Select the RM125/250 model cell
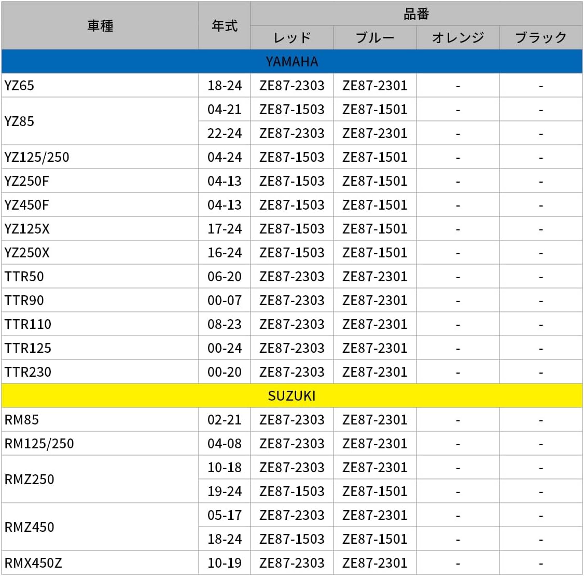Screen dimensions: 584x576 [x=100, y=443]
